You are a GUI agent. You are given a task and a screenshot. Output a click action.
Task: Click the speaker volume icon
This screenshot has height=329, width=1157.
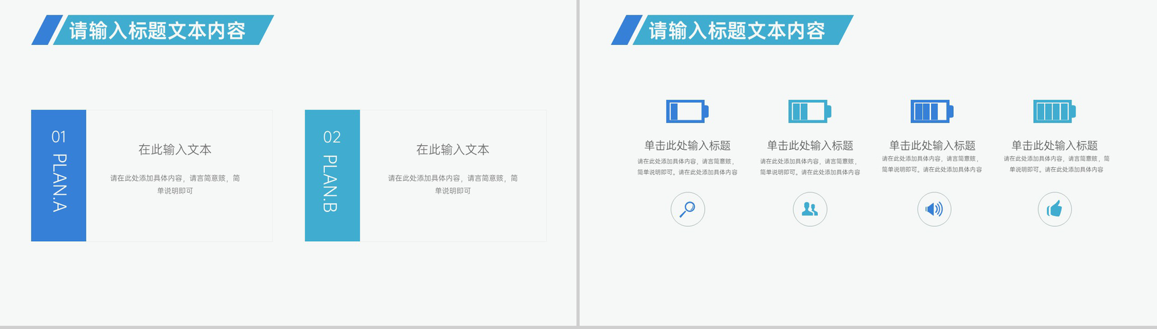coord(934,209)
